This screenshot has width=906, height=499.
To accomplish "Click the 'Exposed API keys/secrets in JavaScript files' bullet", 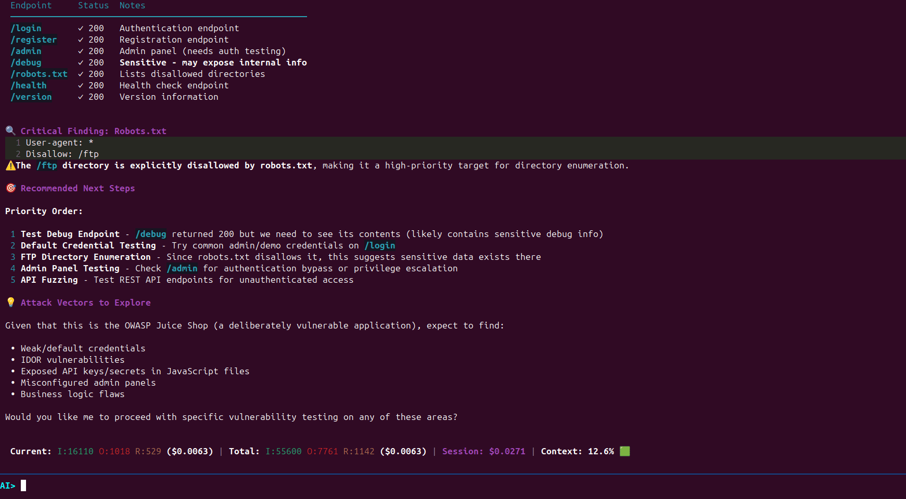I will 135,371.
